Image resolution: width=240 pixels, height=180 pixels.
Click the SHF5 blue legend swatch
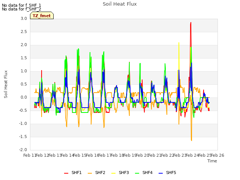pos(161,173)
